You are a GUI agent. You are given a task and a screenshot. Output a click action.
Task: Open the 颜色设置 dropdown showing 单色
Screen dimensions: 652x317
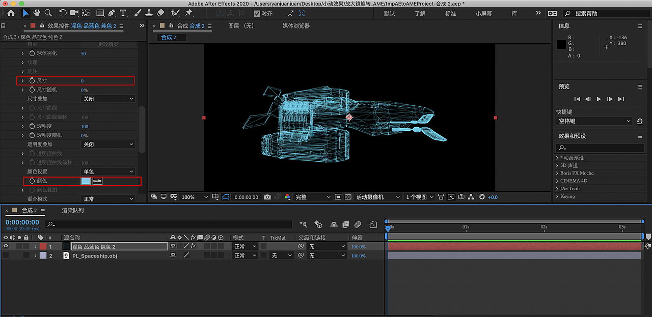(108, 171)
